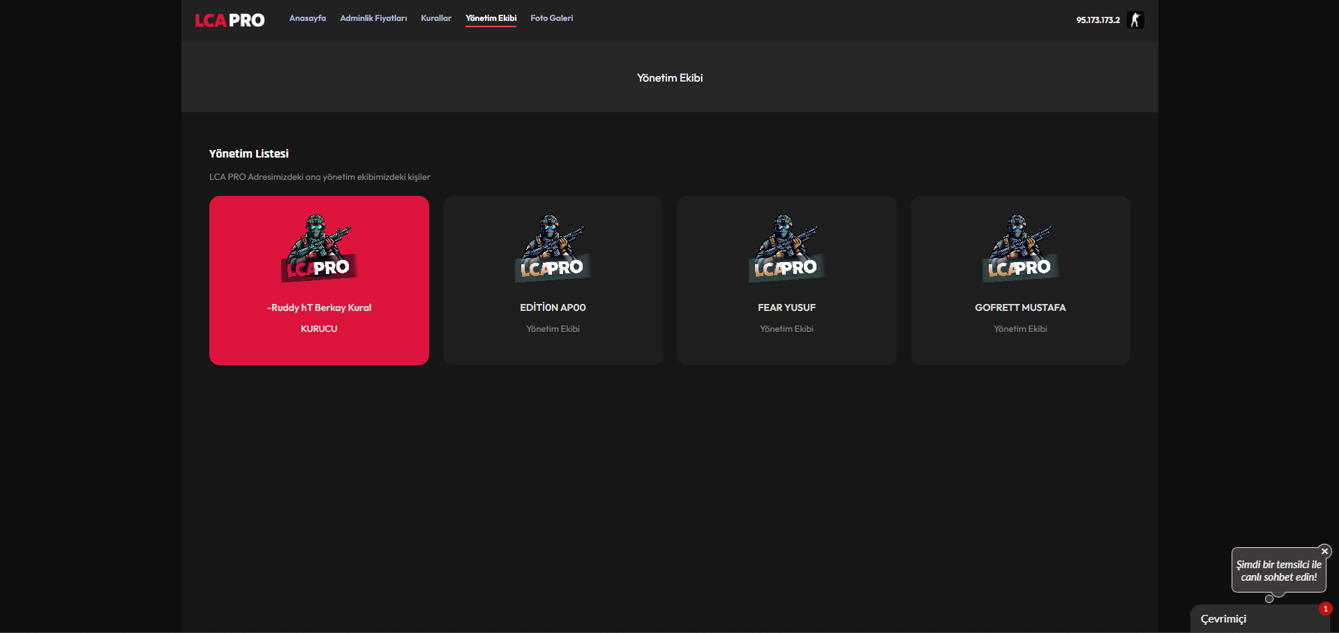
Task: Open the Anasayfa menu item
Action: 308,18
